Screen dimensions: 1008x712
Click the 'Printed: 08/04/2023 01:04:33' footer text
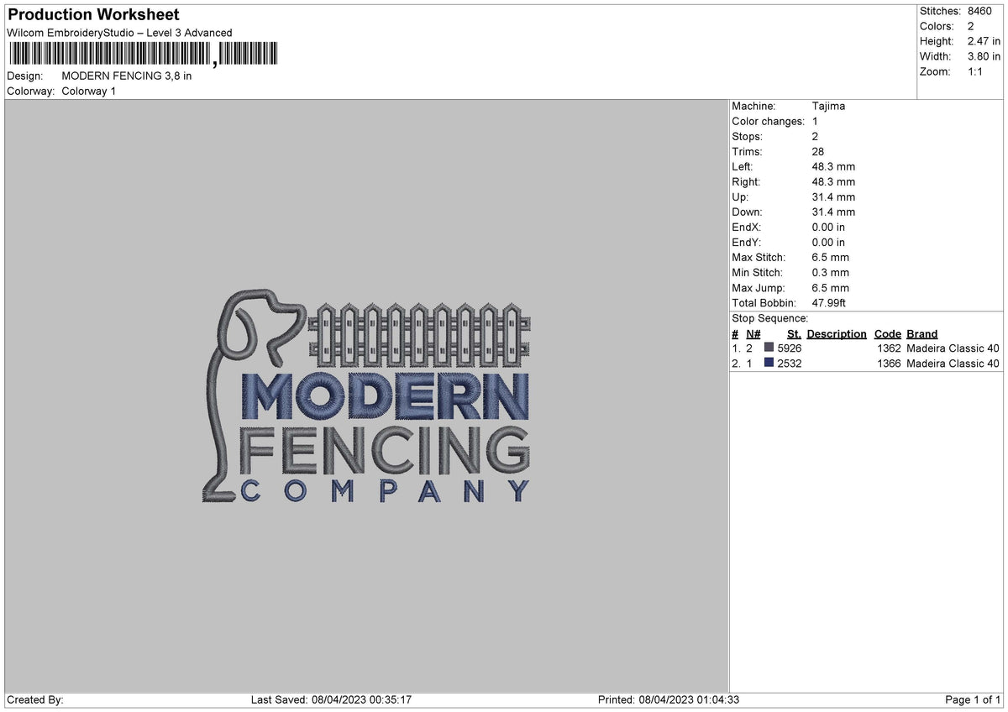(x=668, y=699)
